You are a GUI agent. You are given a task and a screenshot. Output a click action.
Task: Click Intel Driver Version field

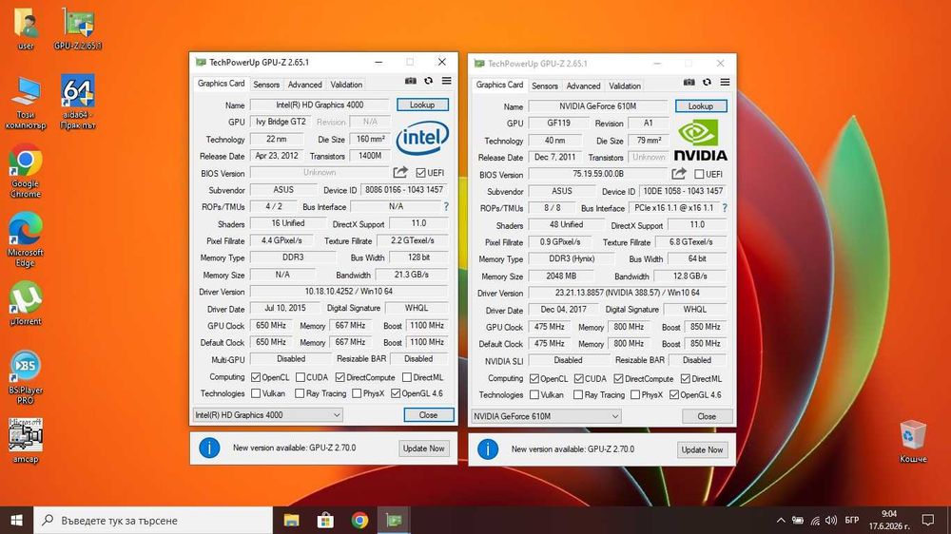click(349, 292)
